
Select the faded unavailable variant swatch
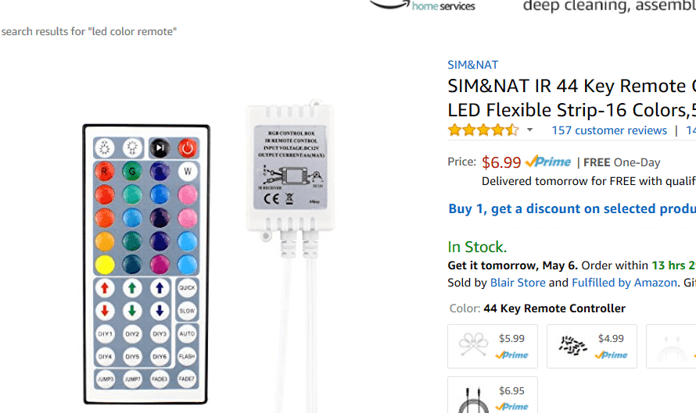click(x=673, y=346)
